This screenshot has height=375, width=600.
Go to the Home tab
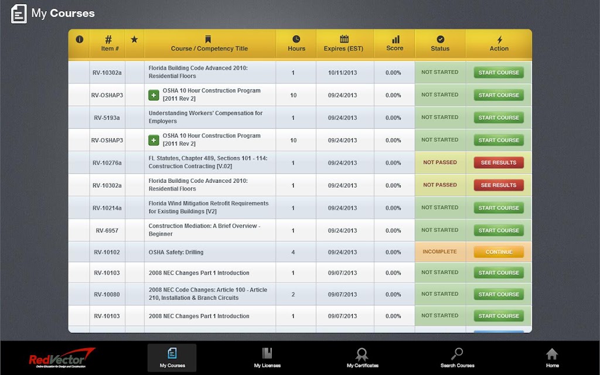[552, 358]
